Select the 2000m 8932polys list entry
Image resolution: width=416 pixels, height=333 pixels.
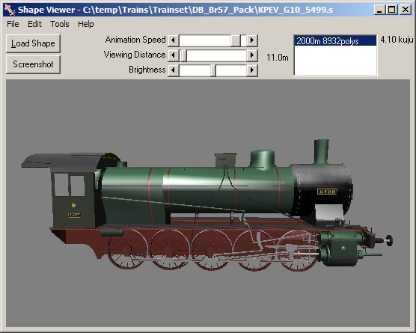point(335,41)
